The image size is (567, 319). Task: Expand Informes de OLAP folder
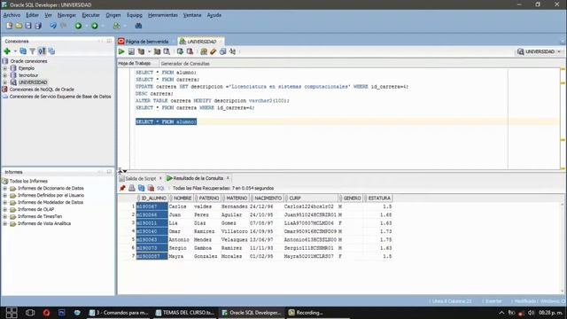coord(5,209)
